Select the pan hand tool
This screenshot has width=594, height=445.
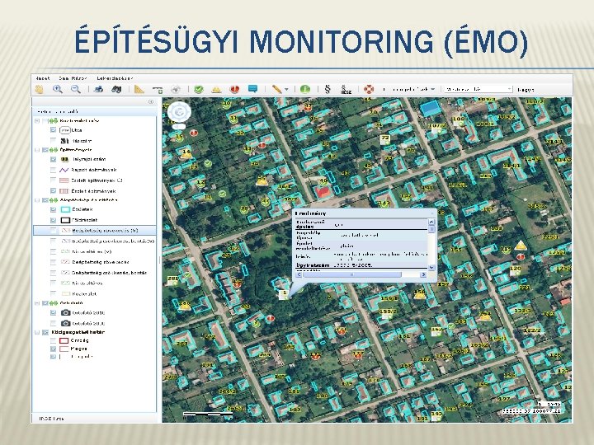click(x=39, y=90)
